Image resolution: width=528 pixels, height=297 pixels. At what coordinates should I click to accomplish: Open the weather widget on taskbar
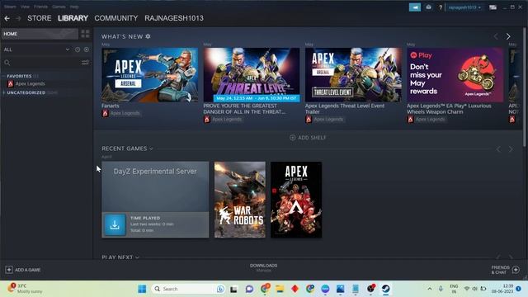pyautogui.click(x=26, y=289)
